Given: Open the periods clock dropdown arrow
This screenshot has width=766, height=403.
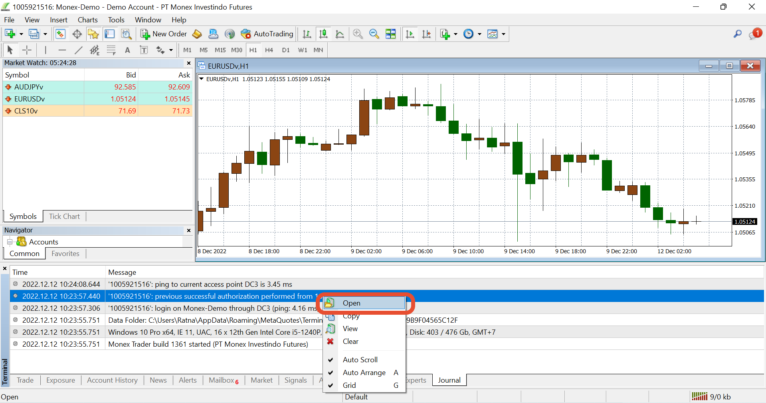Looking at the screenshot, I should [479, 34].
